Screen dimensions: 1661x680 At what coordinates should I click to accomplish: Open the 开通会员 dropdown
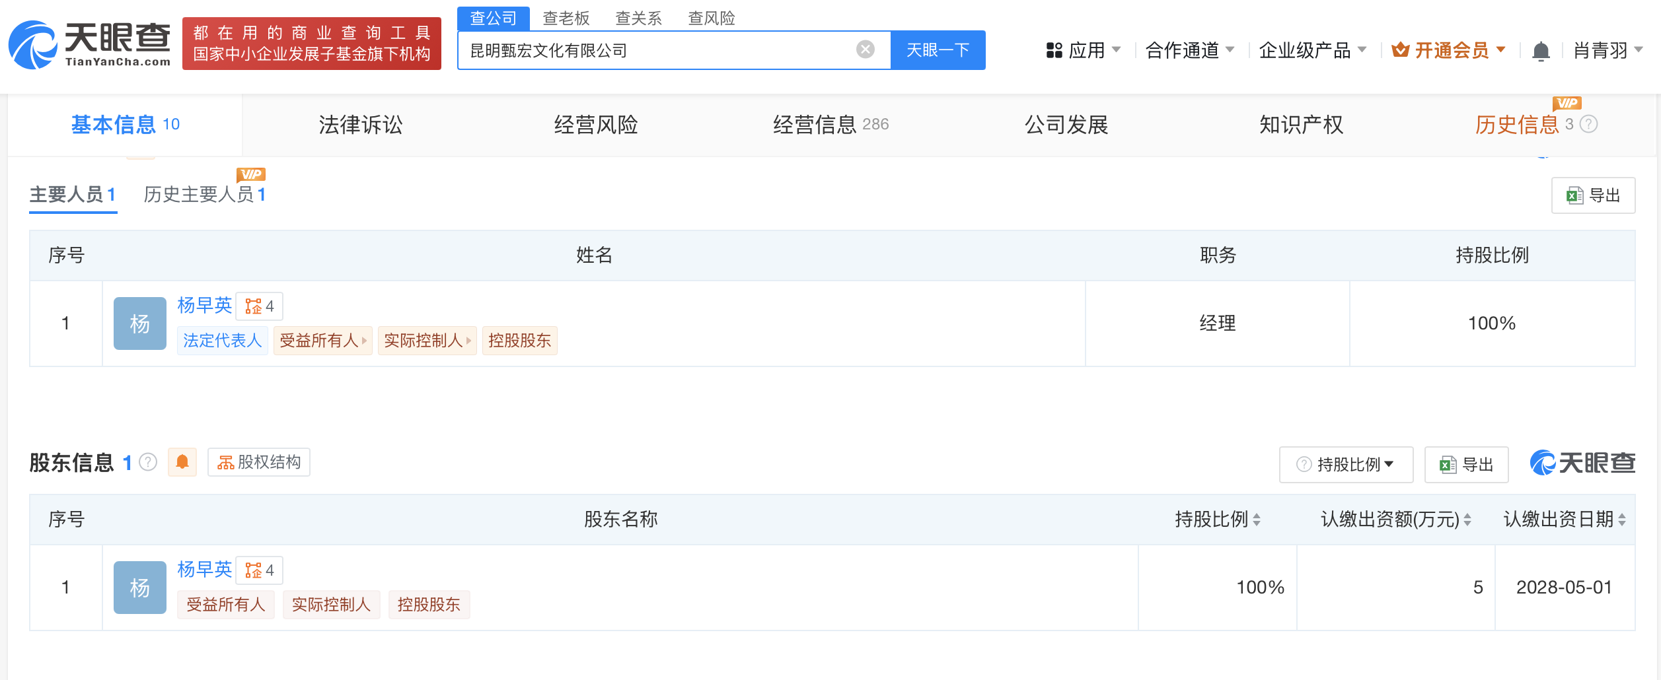coord(1449,50)
